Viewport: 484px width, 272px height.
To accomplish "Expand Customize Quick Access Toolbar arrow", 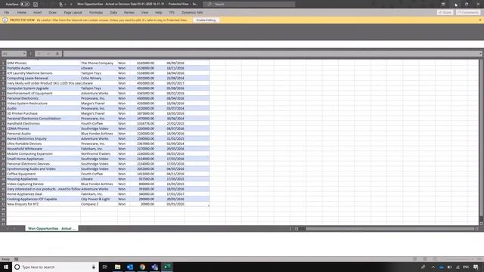I will coord(71,5).
